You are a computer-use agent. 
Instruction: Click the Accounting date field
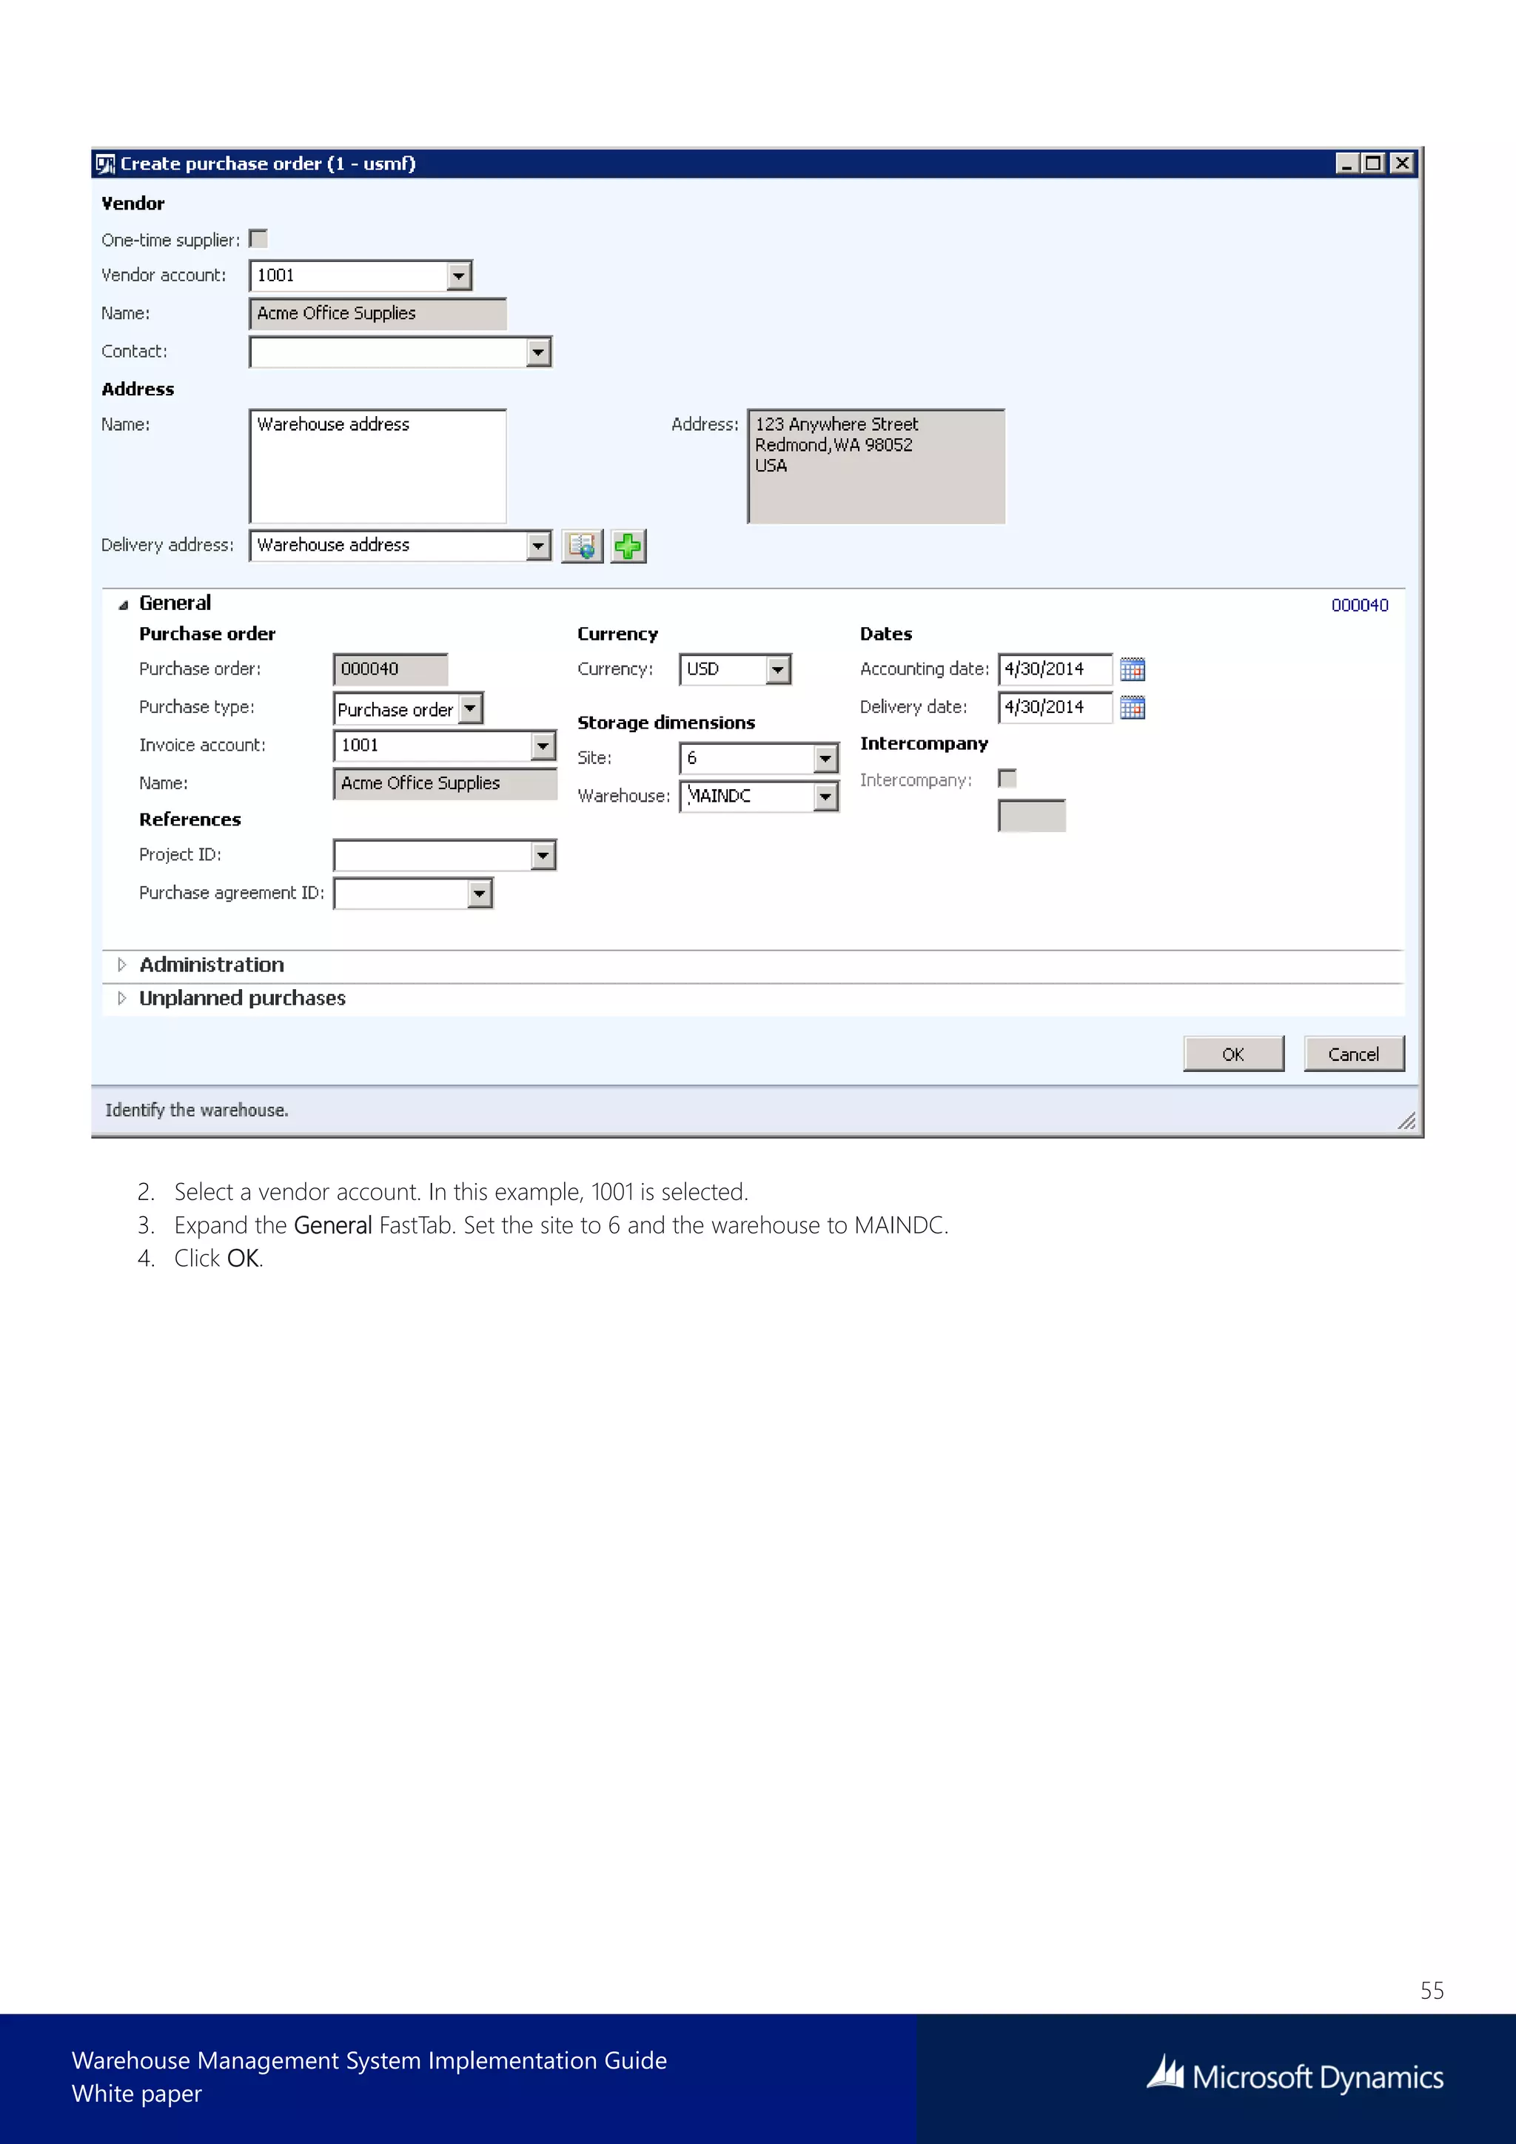click(1055, 669)
